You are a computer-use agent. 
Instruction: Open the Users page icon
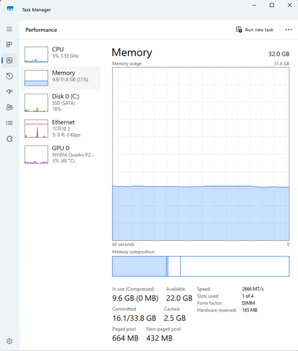[9, 107]
